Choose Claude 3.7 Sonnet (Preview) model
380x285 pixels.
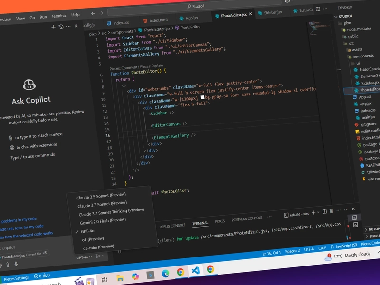(x=102, y=204)
